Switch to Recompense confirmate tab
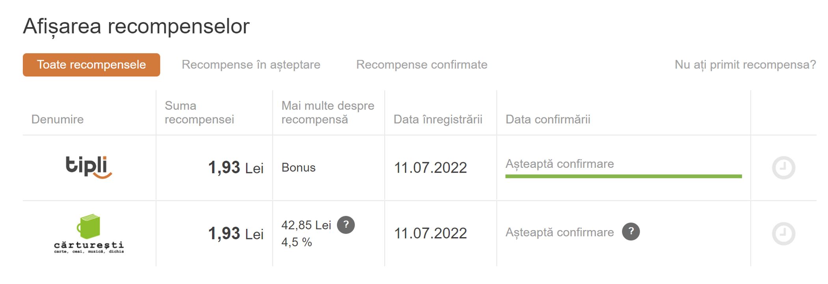This screenshot has width=828, height=284. tap(422, 65)
